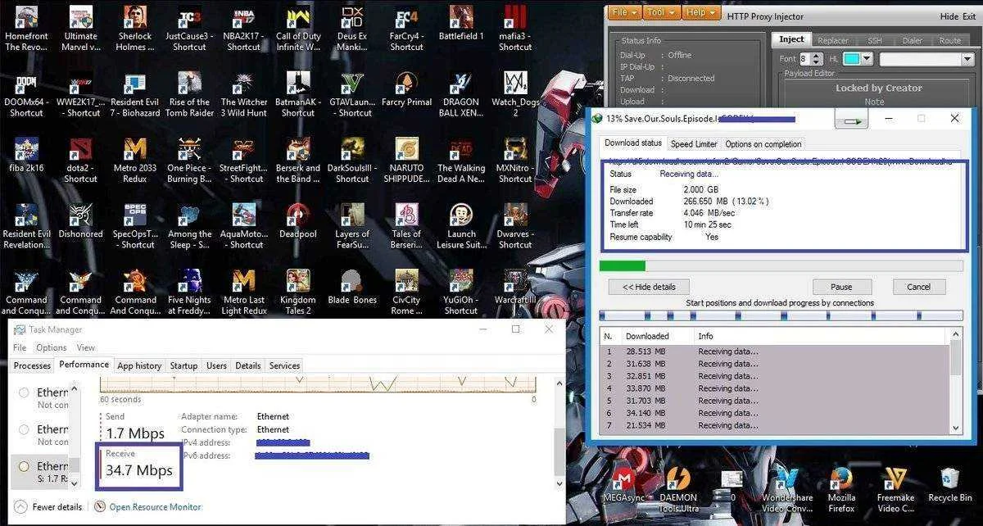The width and height of the screenshot is (983, 526).
Task: Switch to the SSH tab
Action: [x=875, y=40]
